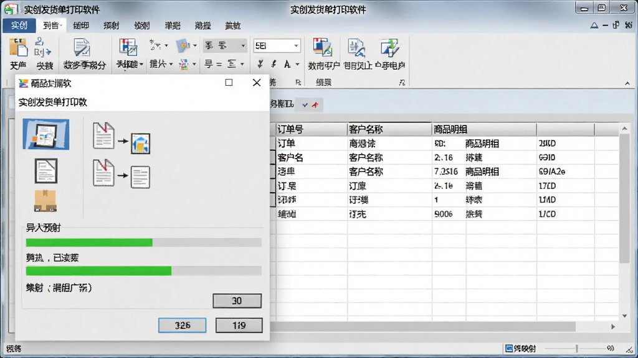Click the large document-with-pen ribbon icon
The height and width of the screenshot is (358, 638).
(82, 48)
